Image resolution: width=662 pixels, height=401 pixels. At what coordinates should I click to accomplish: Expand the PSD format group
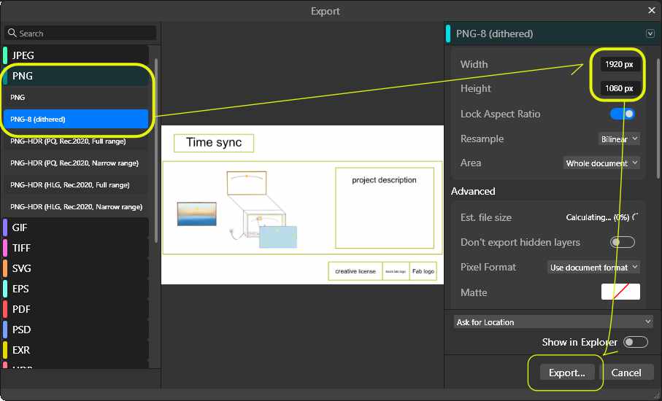point(76,330)
